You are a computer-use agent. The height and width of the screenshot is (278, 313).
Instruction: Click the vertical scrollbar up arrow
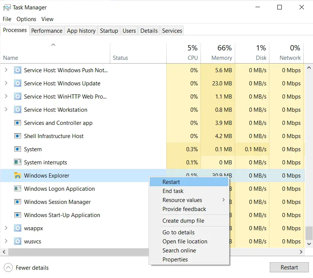point(309,68)
